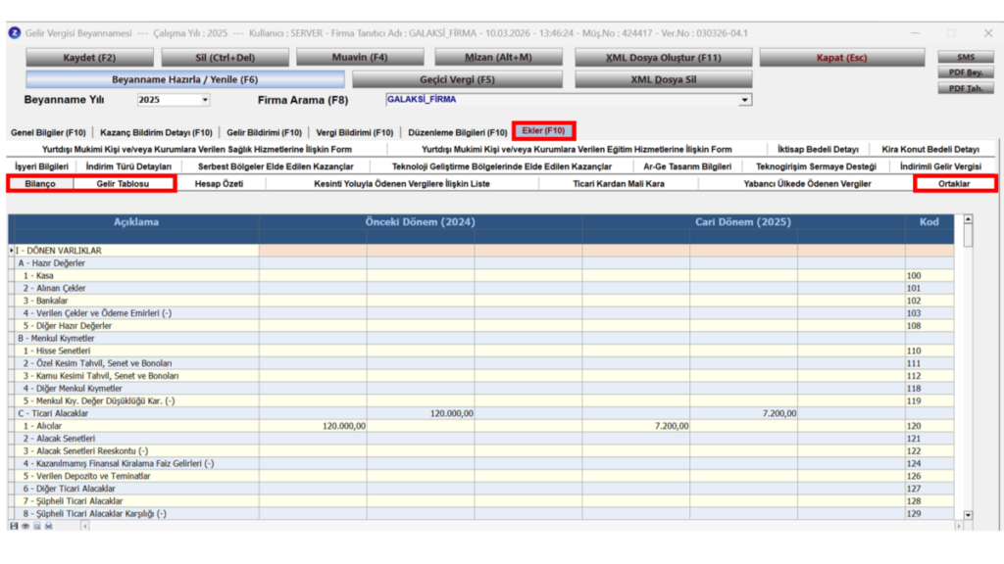Viewport: 1004px width, 564px height.
Task: Click the SMS button
Action: click(x=966, y=57)
